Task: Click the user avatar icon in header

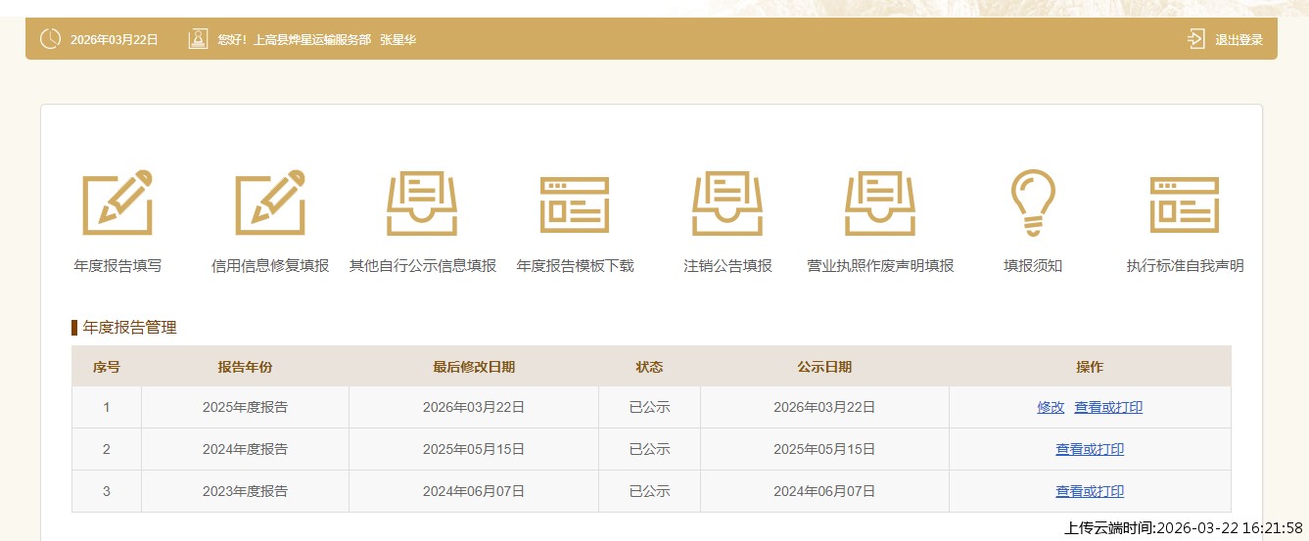Action: tap(198, 39)
